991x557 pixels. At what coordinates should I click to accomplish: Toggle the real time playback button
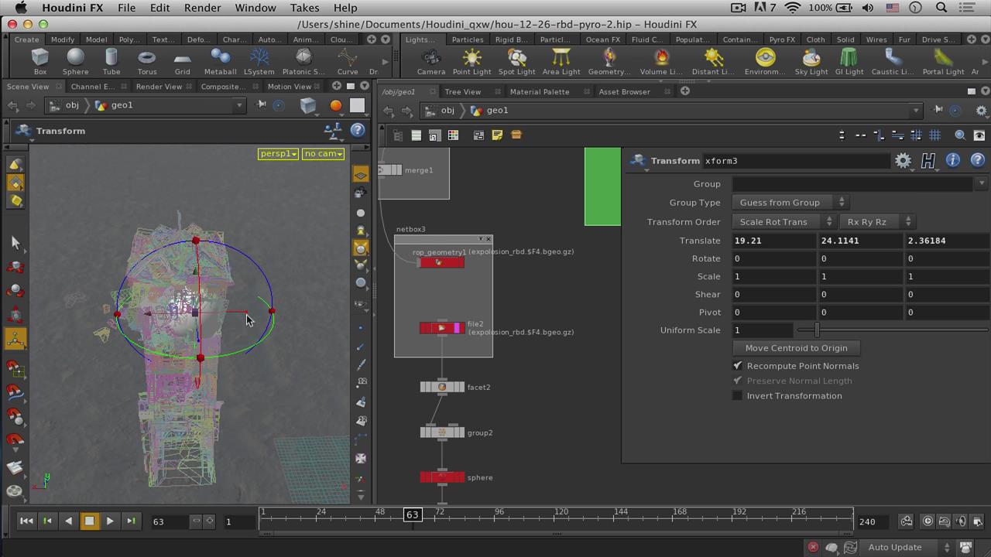pyautogui.click(x=928, y=521)
